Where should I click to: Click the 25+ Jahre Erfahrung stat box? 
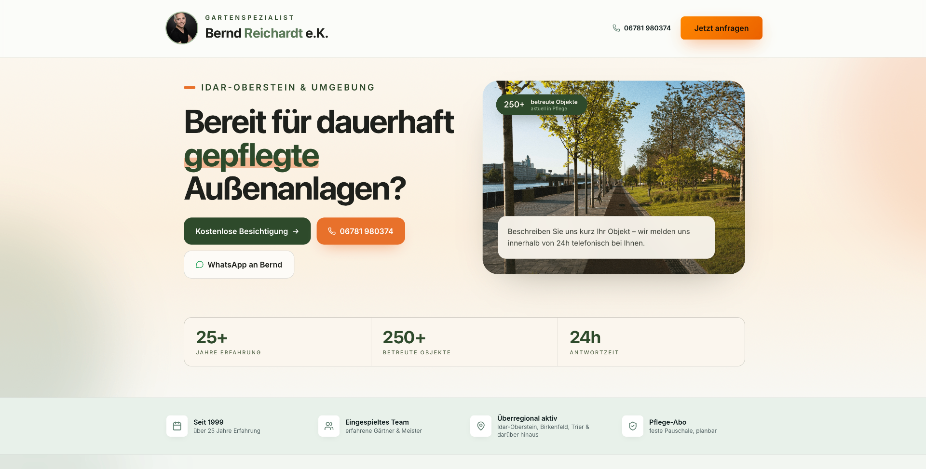point(277,342)
